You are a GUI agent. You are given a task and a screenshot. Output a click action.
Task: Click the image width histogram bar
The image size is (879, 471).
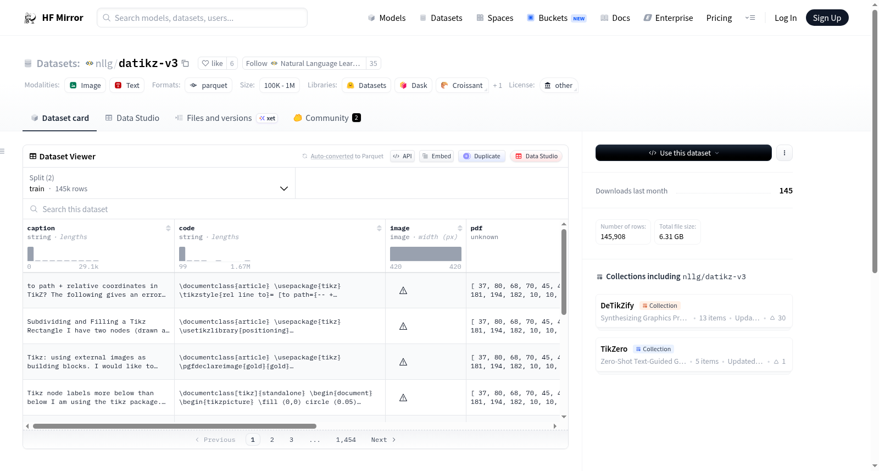coord(426,254)
